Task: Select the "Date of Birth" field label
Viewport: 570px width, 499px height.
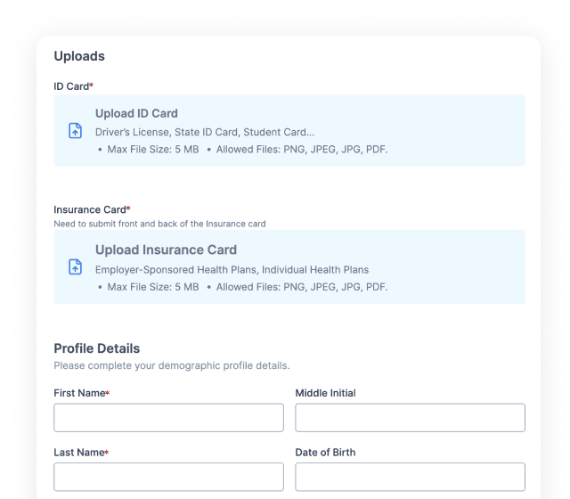Action: [x=325, y=453]
